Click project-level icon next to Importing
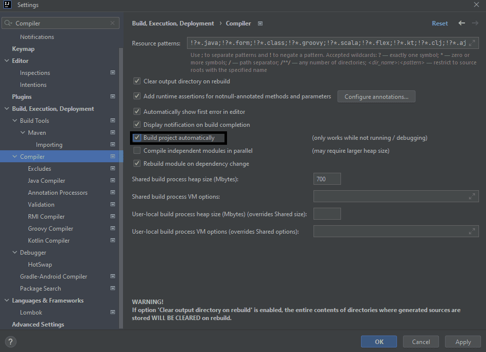Screen dimensions: 486x352 pos(113,145)
